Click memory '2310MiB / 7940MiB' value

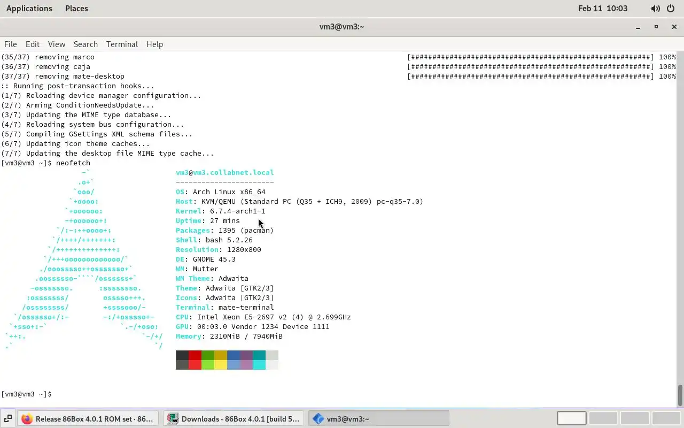pyautogui.click(x=246, y=337)
